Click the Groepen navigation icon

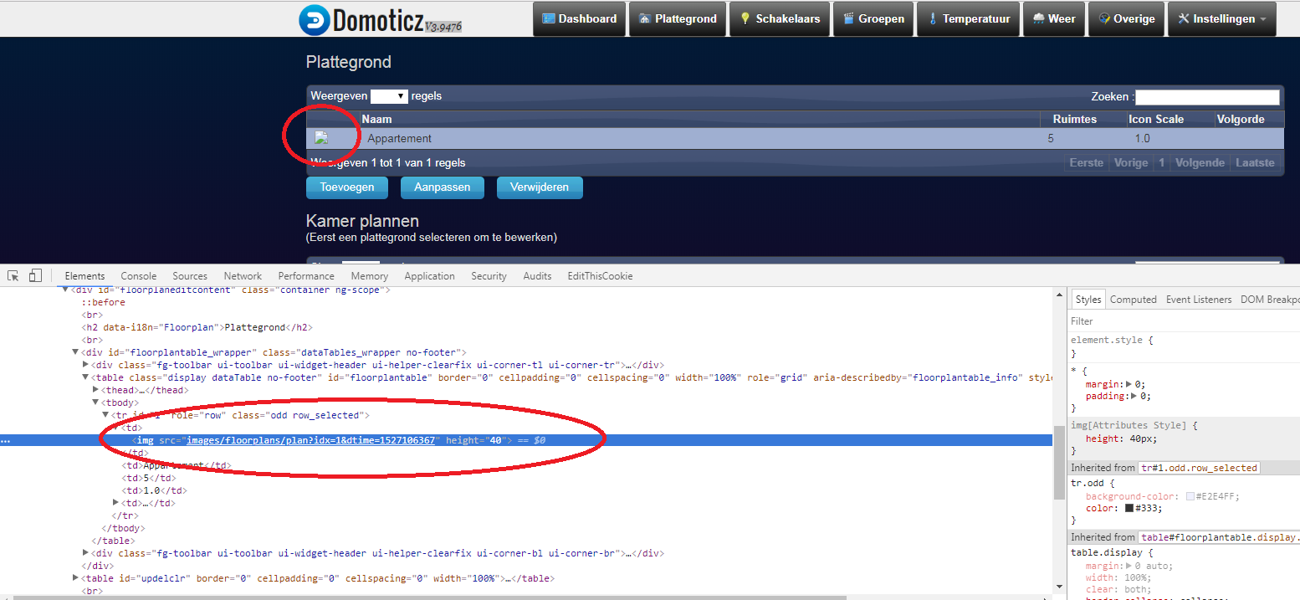[x=849, y=18]
